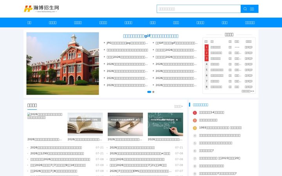Open the leftmost item in blue navigation bar
This screenshot has width=282, height=176.
[x=29, y=23]
